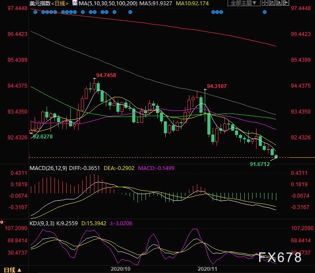The width and height of the screenshot is (315, 273).
Task: Click the 94.3107 peak price label
Action: pyautogui.click(x=217, y=86)
